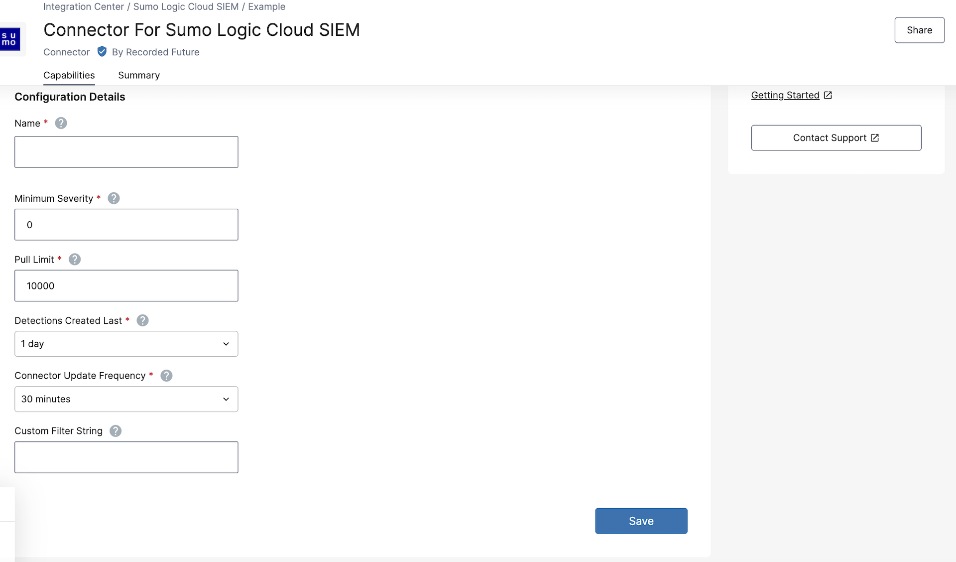Viewport: 956px width, 562px height.
Task: Focus the Name input field
Action: click(x=126, y=152)
